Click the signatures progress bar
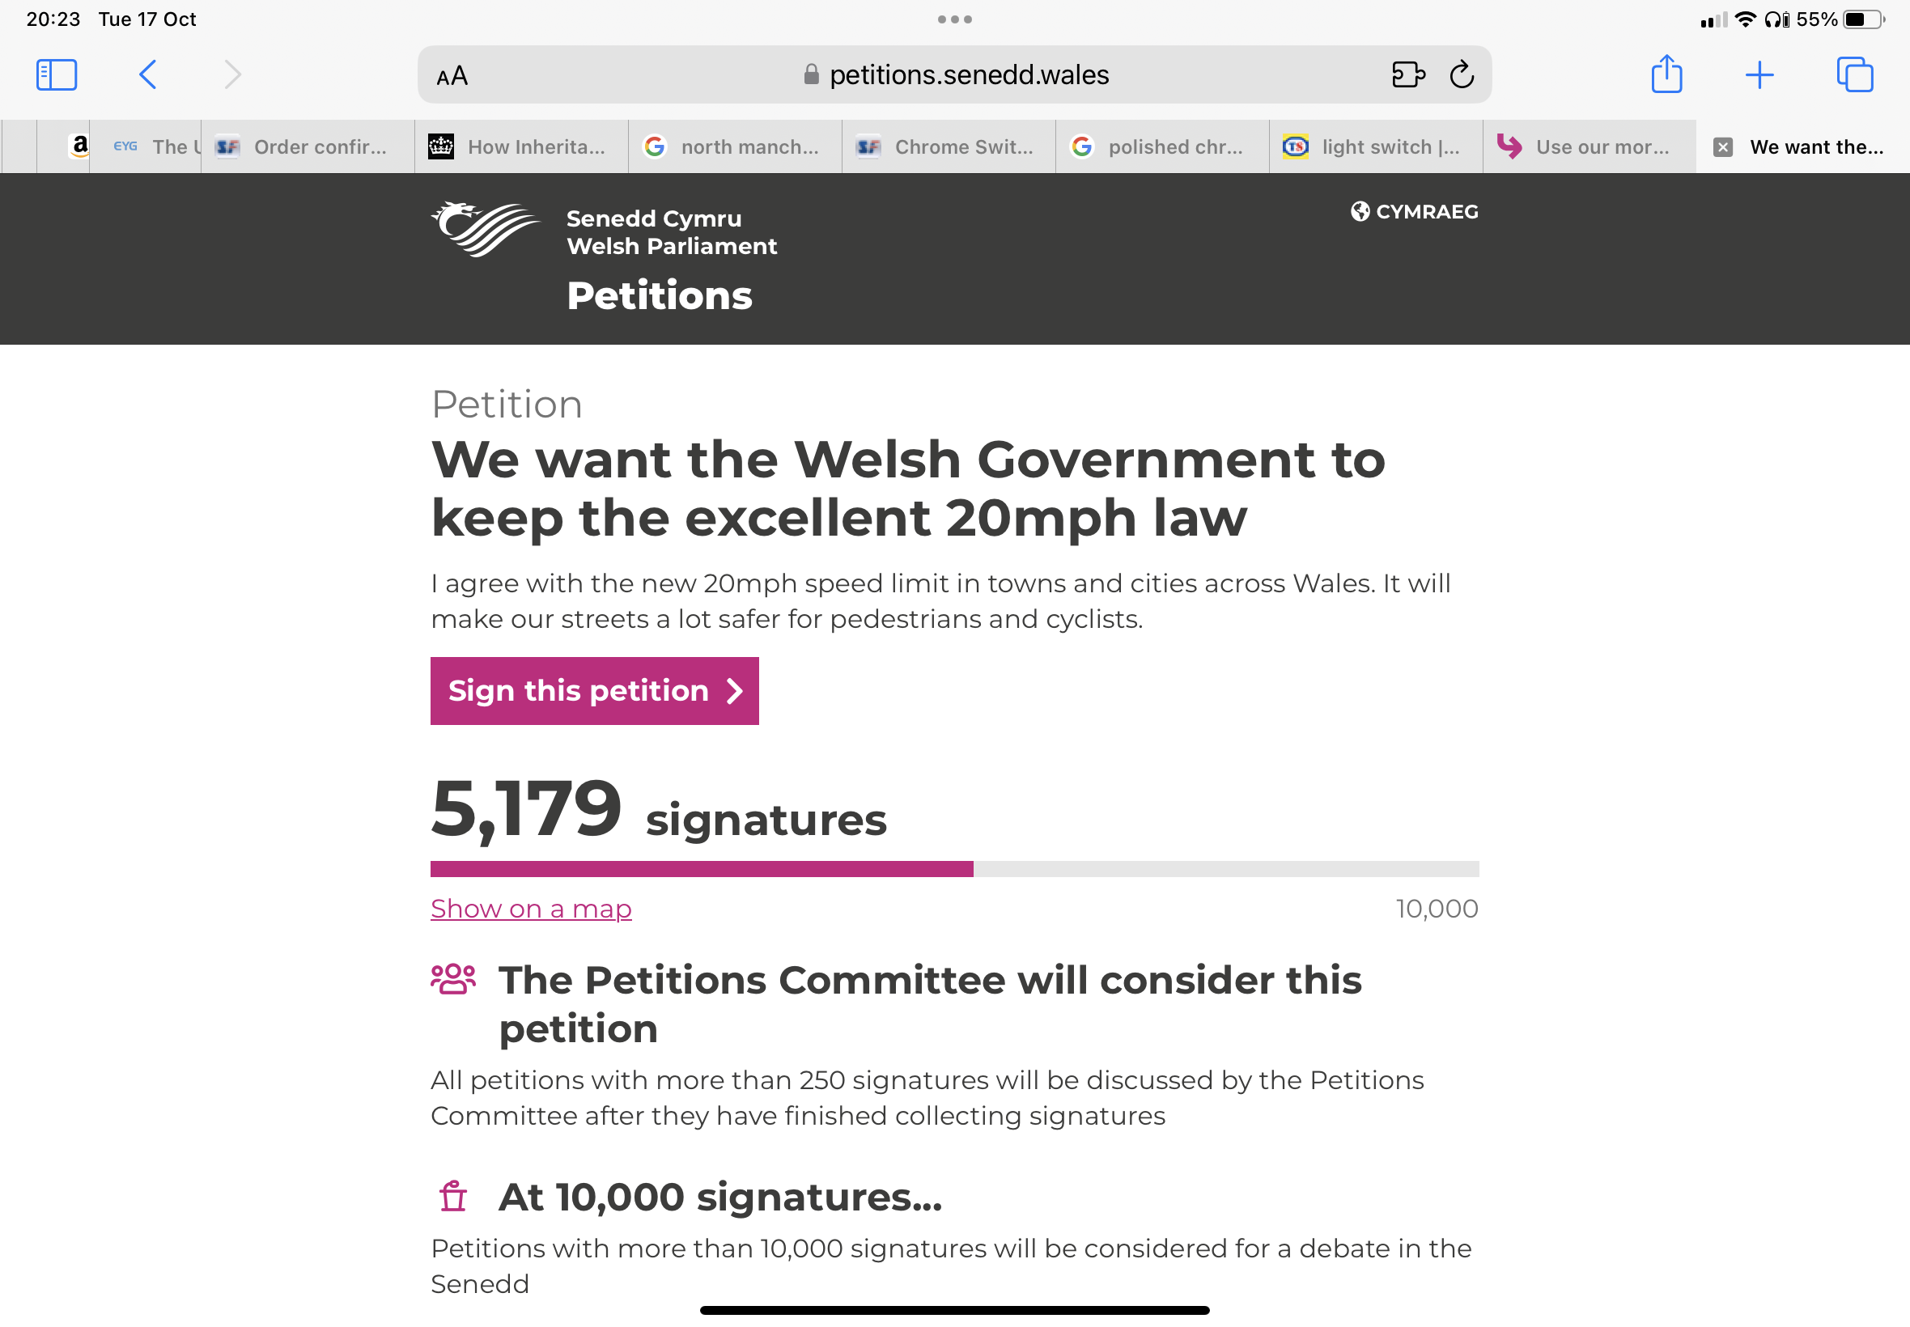The image size is (1910, 1327). pyautogui.click(x=953, y=869)
